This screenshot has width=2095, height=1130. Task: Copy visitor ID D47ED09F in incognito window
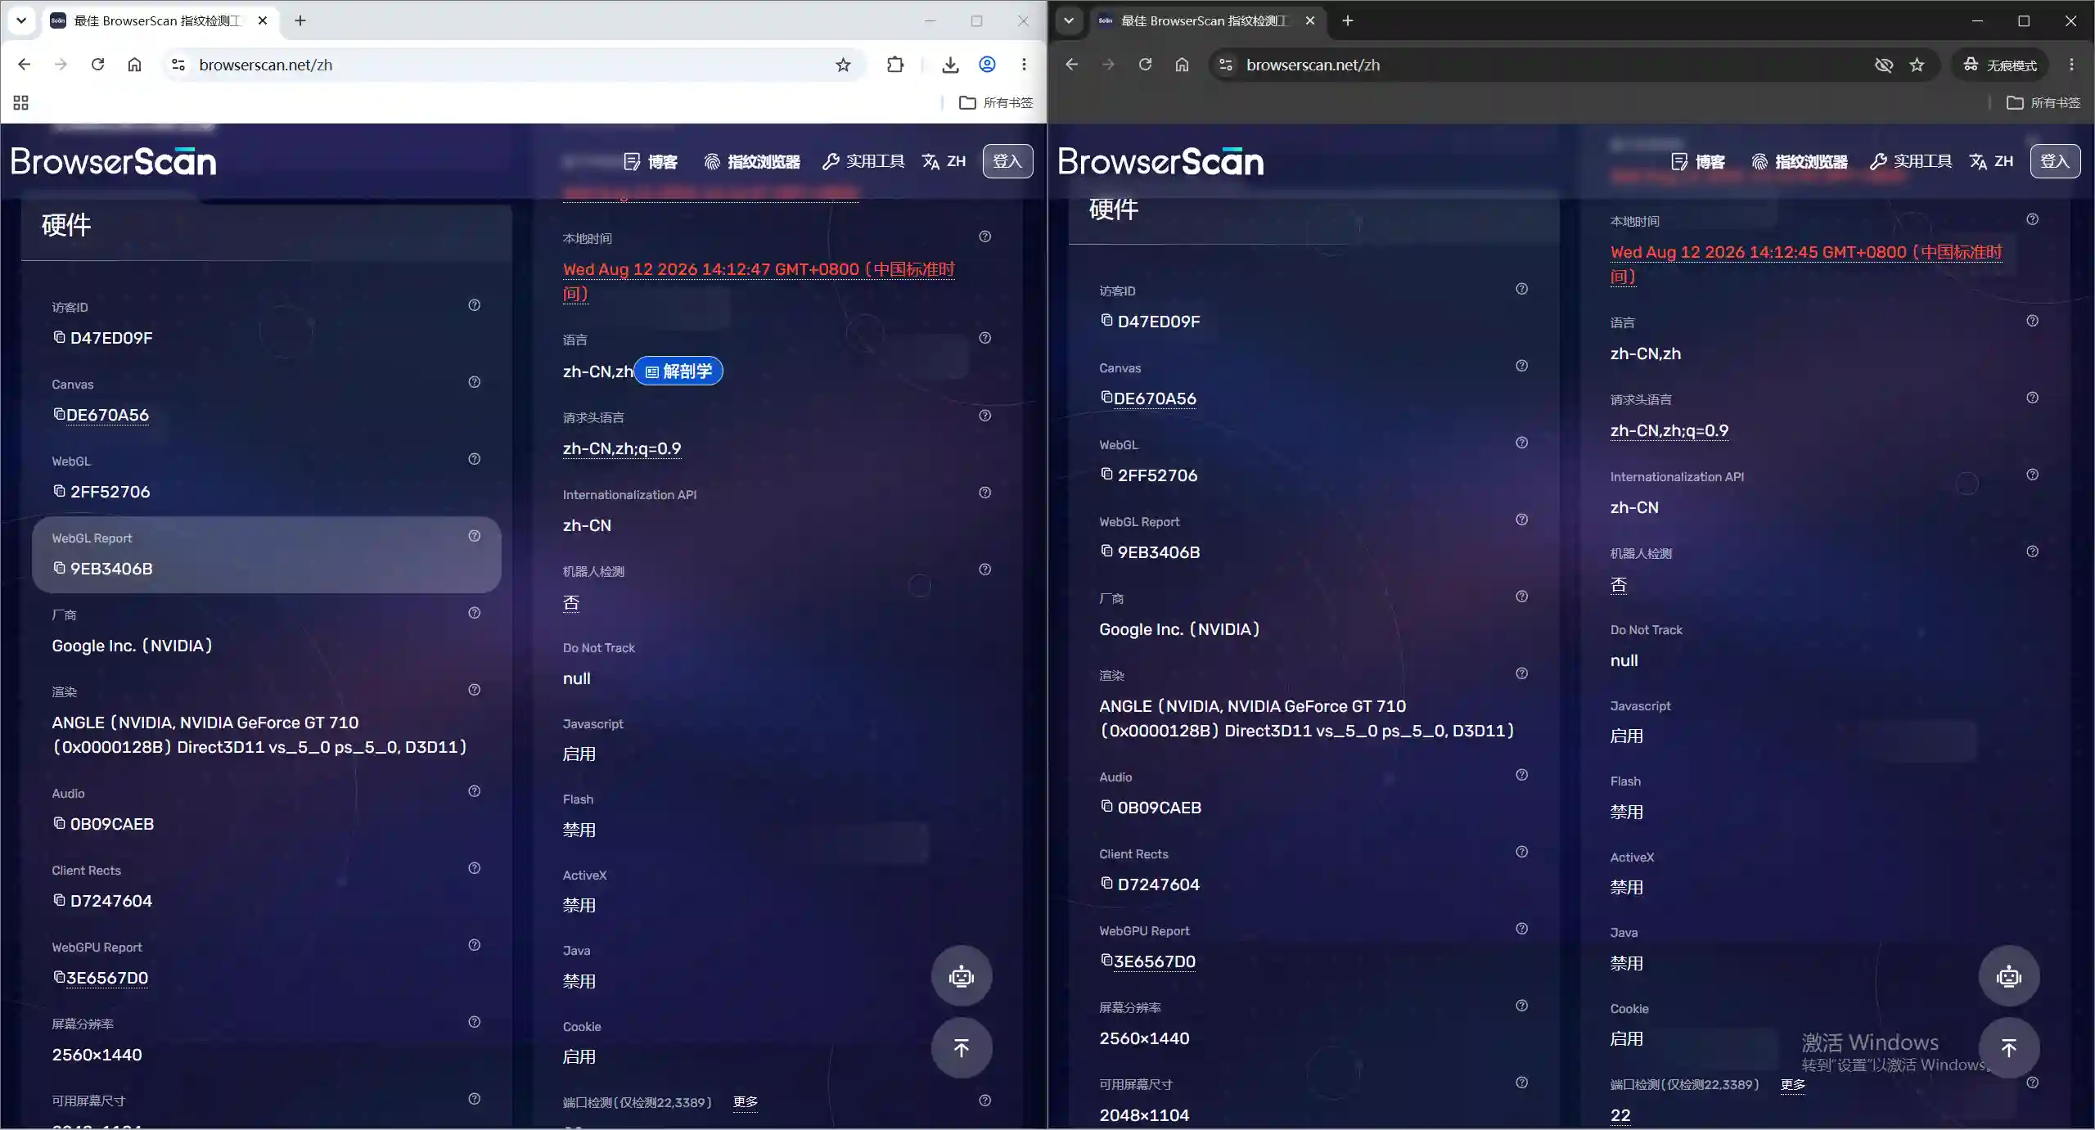(x=1106, y=320)
